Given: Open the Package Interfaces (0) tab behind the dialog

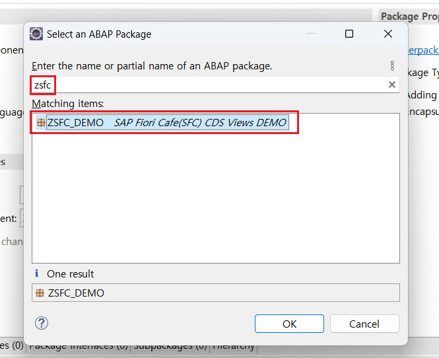Looking at the screenshot, I should pos(79,346).
